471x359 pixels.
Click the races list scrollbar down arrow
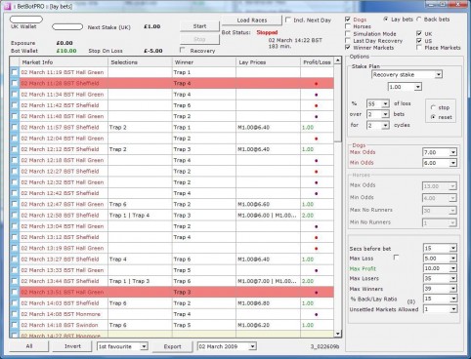pyautogui.click(x=337, y=334)
